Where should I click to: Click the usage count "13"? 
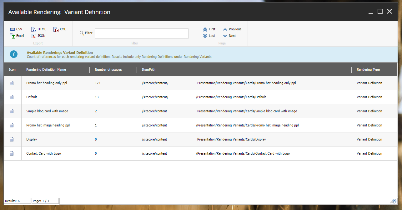97,97
